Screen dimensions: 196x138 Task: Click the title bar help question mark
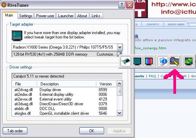tap(122, 5)
